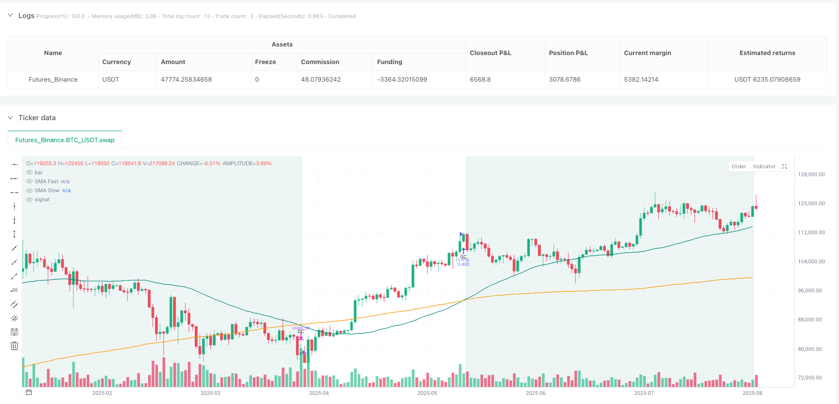This screenshot has width=839, height=404.
Task: Click the Order button on chart
Action: click(x=739, y=166)
